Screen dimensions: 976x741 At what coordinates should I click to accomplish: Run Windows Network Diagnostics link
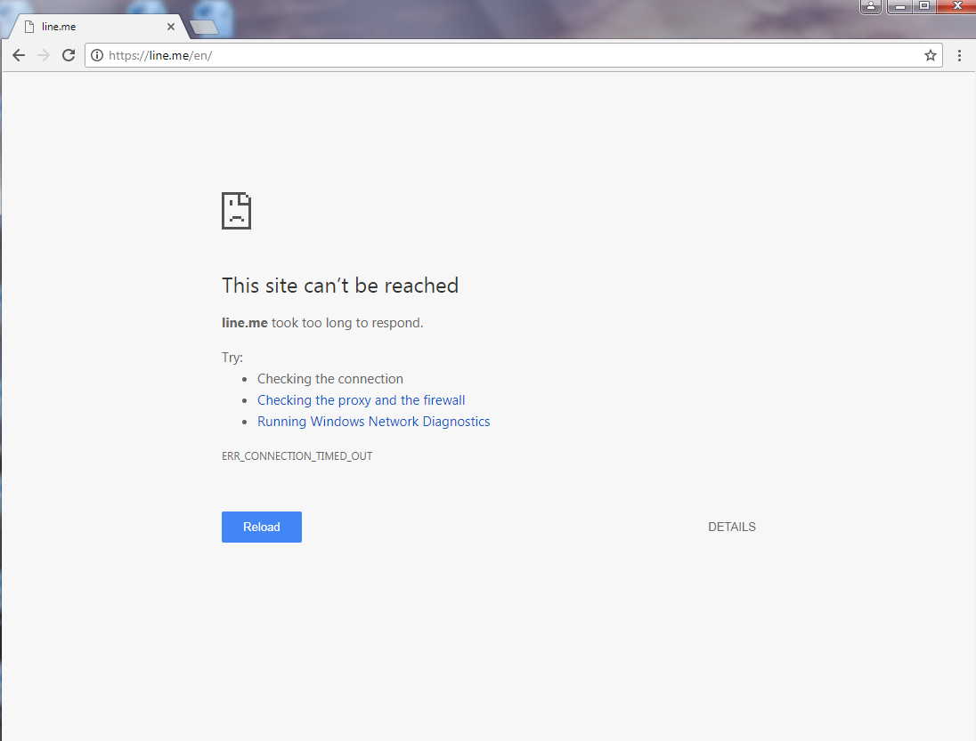(x=373, y=422)
